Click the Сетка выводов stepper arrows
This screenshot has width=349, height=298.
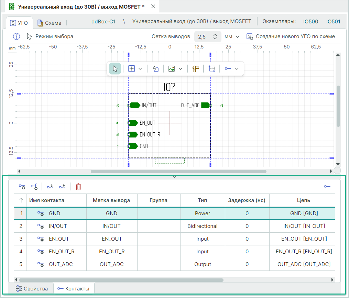(215, 37)
